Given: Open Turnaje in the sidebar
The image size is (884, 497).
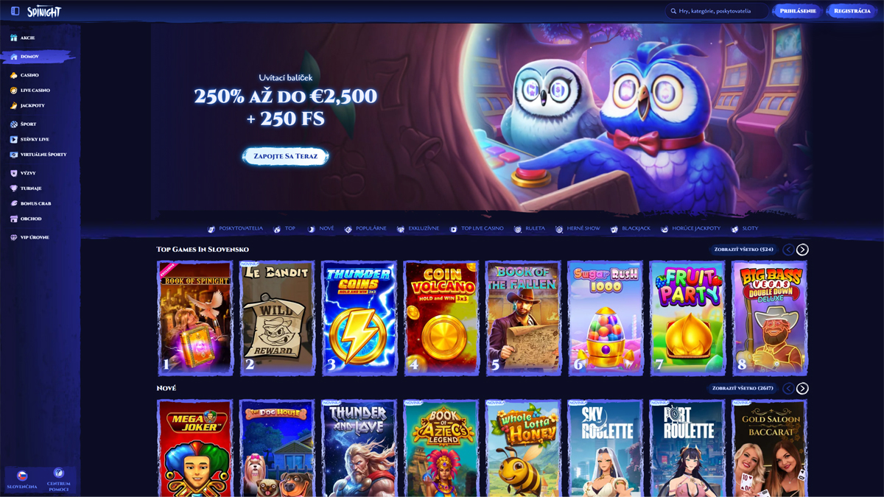Looking at the screenshot, I should click(x=25, y=188).
